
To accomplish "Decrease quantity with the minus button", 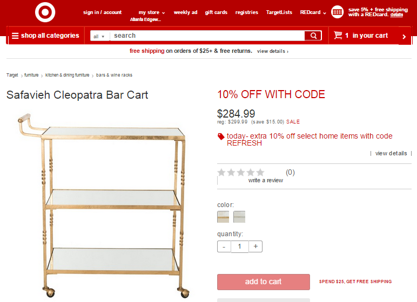I will pyautogui.click(x=224, y=246).
